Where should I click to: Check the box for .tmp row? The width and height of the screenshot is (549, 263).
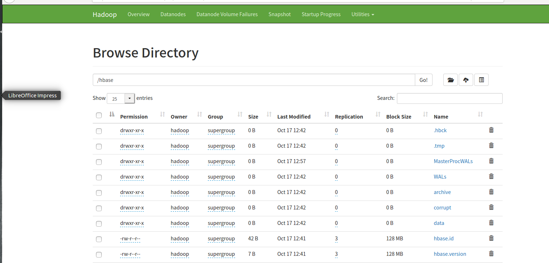pyautogui.click(x=99, y=147)
